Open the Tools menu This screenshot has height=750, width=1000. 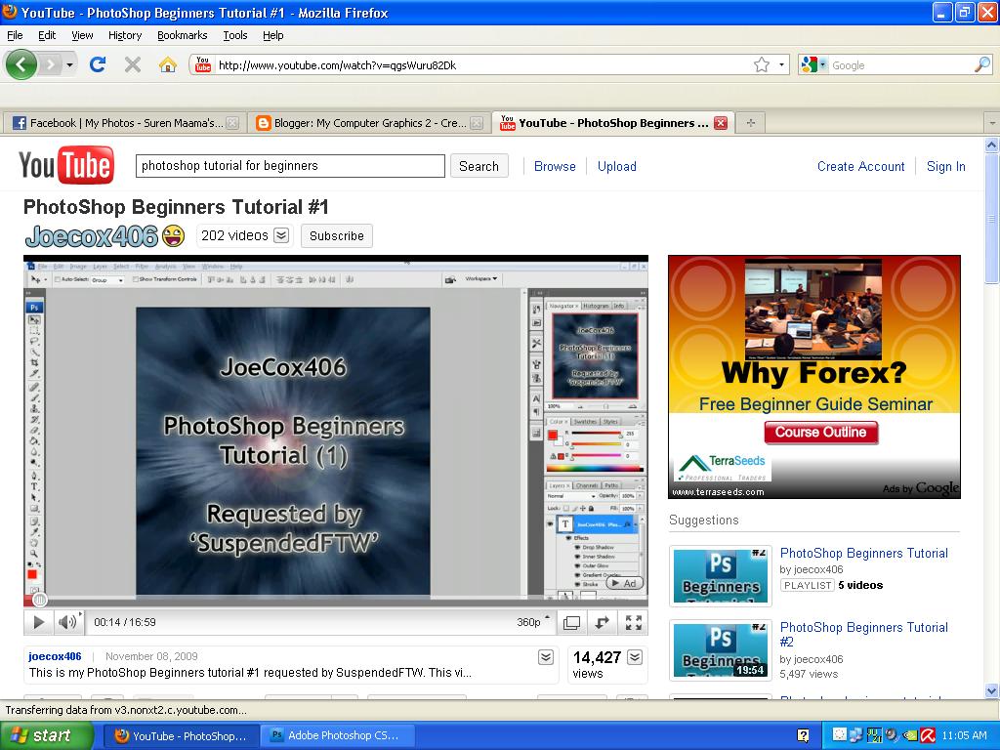[234, 35]
